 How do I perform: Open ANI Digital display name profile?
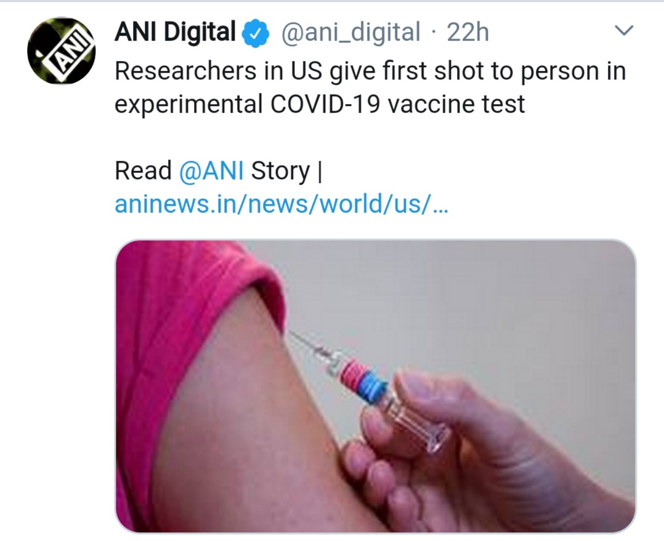[x=176, y=32]
